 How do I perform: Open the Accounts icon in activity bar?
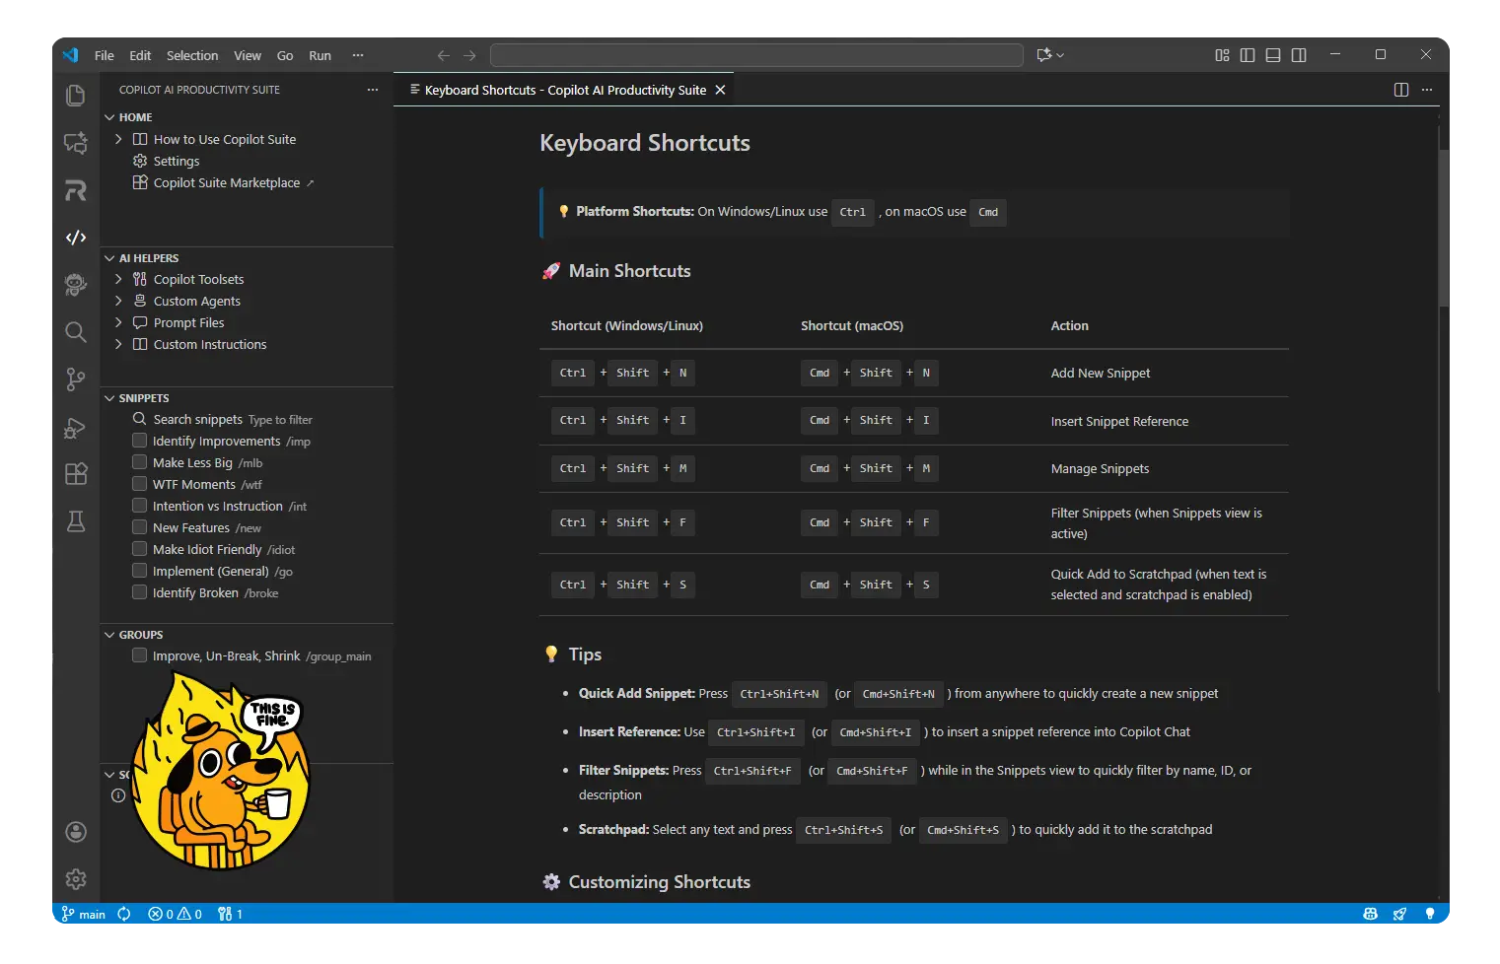[76, 832]
